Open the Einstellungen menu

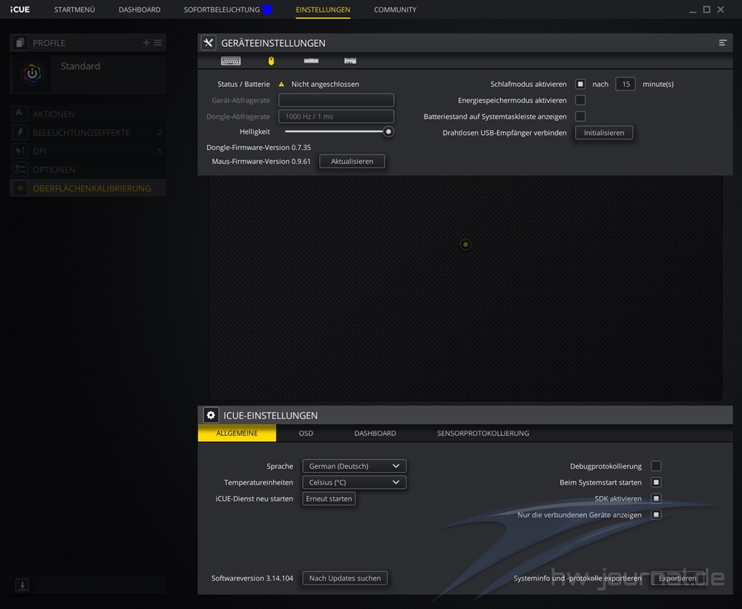323,10
